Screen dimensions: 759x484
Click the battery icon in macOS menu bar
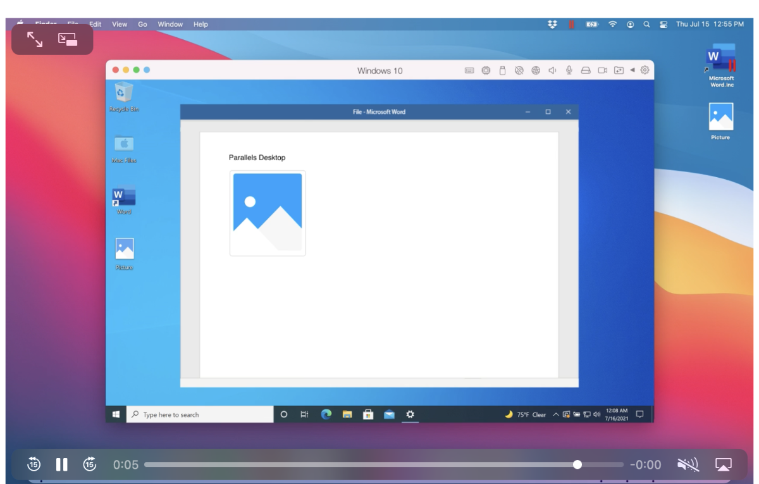pos(592,24)
